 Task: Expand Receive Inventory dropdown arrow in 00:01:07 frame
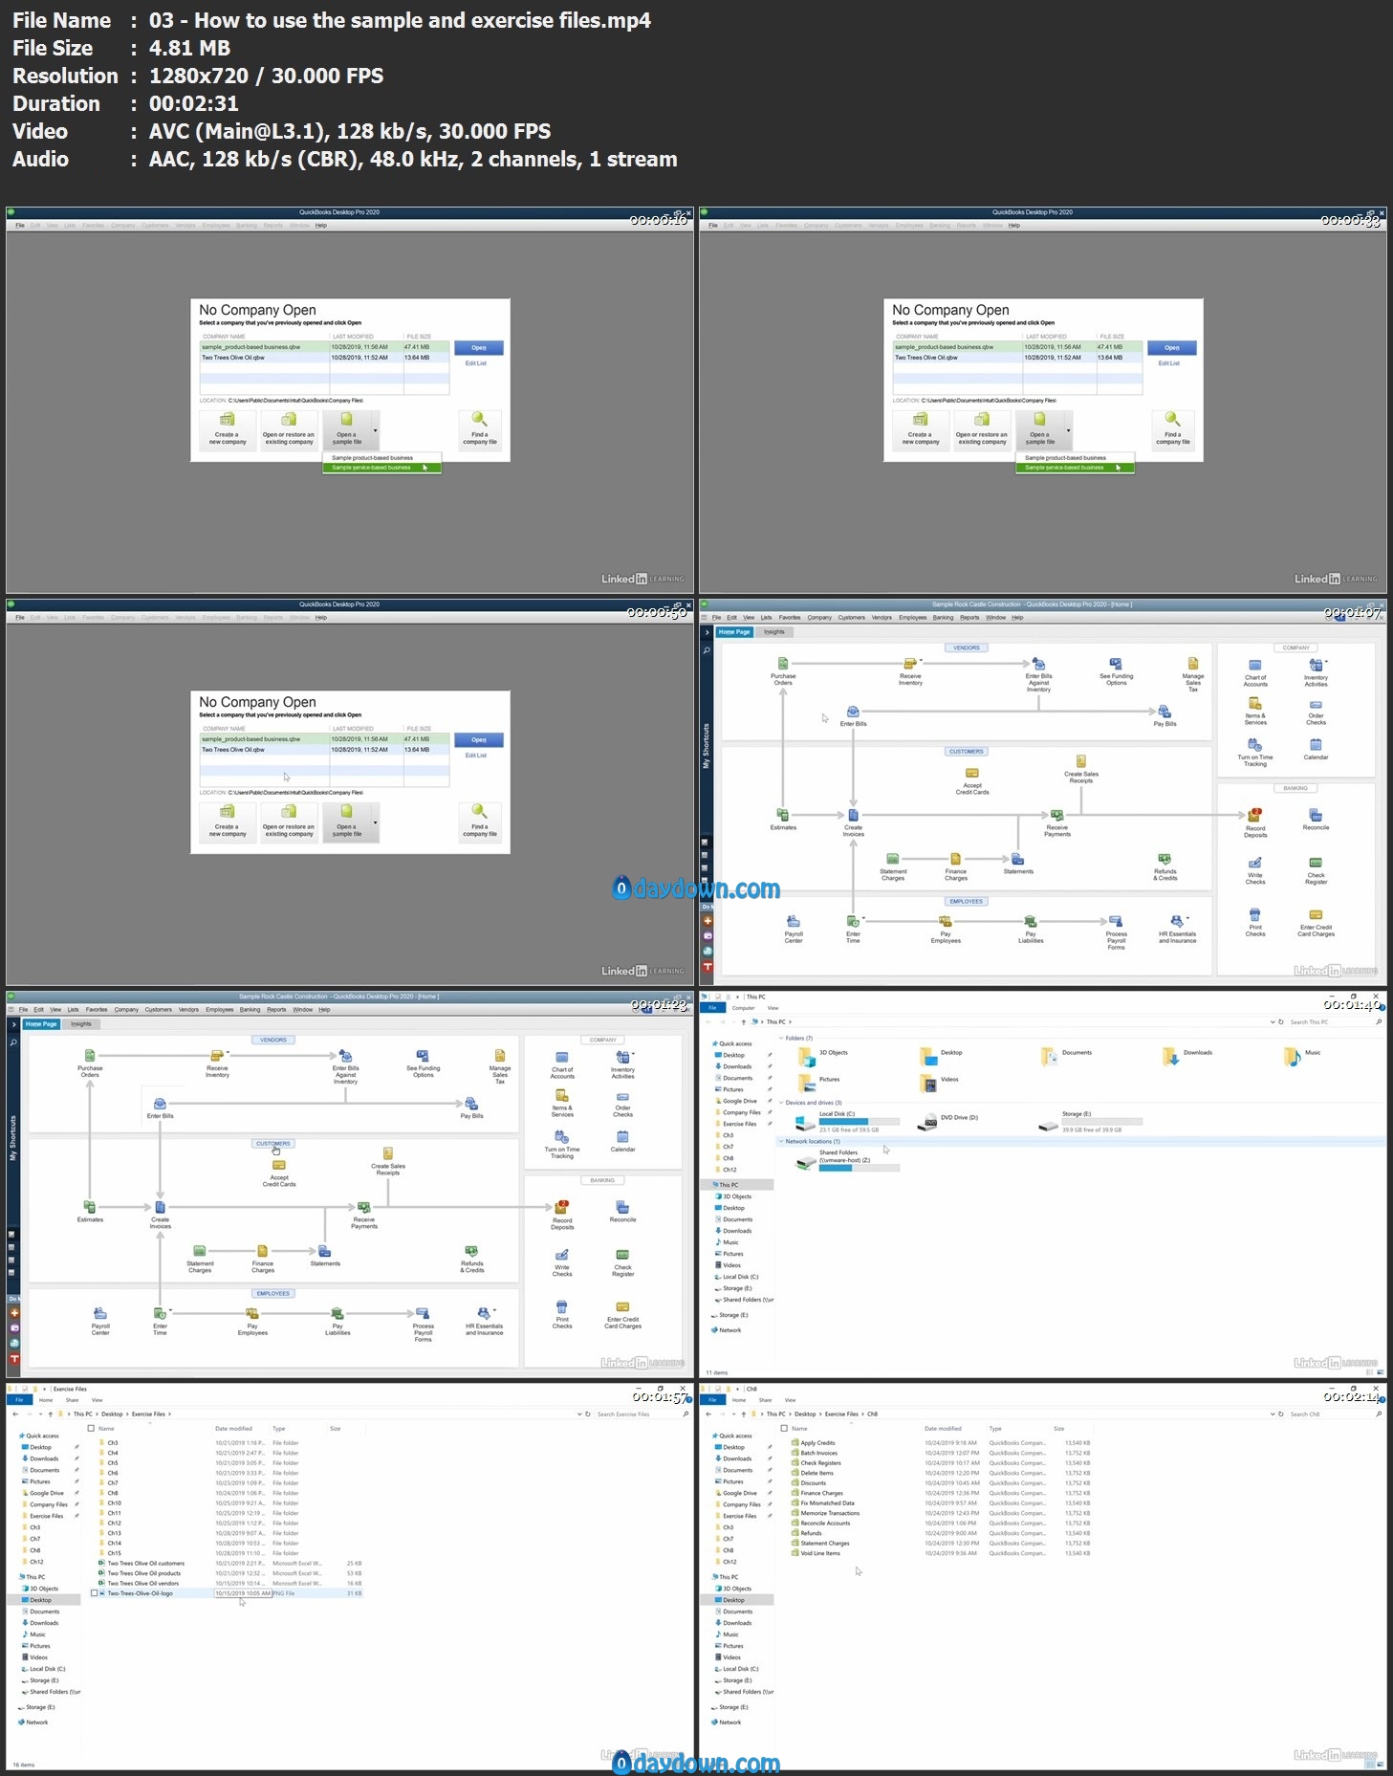point(922,661)
